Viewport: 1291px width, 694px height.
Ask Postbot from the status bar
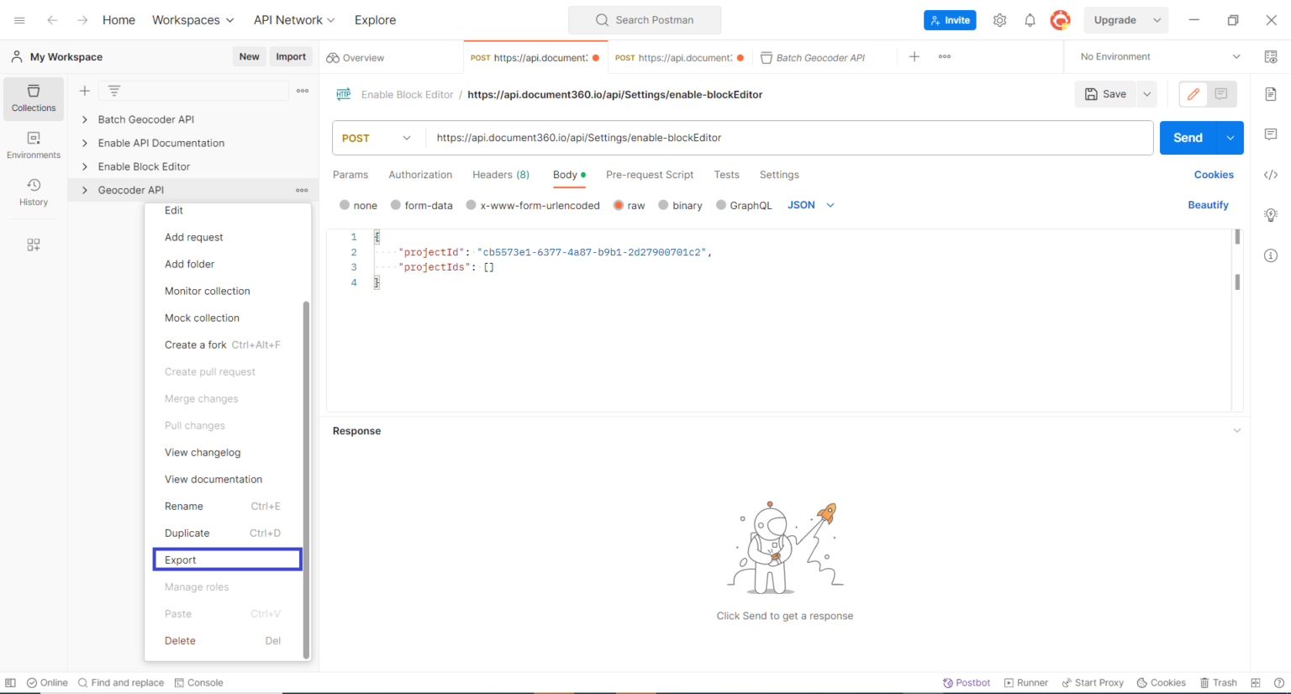coord(966,682)
